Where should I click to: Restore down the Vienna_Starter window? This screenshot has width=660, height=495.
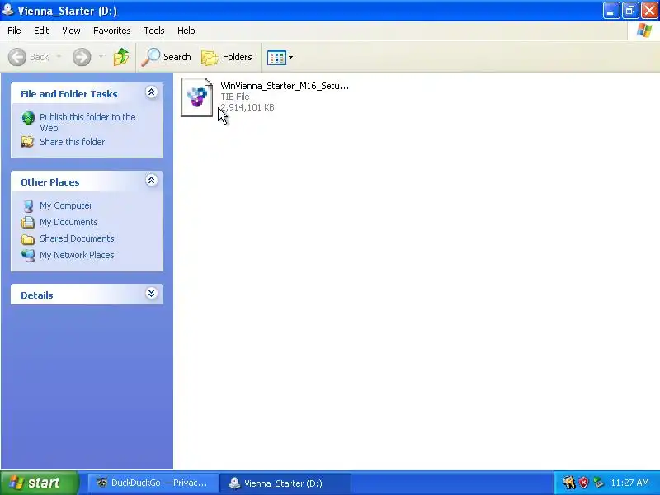(630, 11)
